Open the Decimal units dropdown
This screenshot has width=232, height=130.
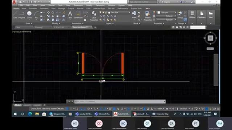185,109
